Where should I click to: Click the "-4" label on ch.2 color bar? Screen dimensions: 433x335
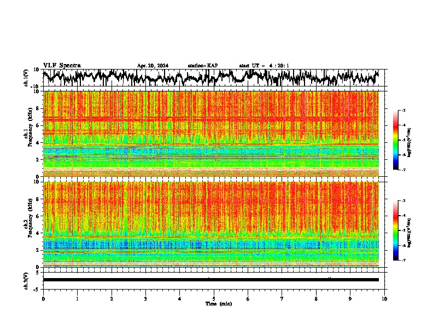[x=403, y=216]
